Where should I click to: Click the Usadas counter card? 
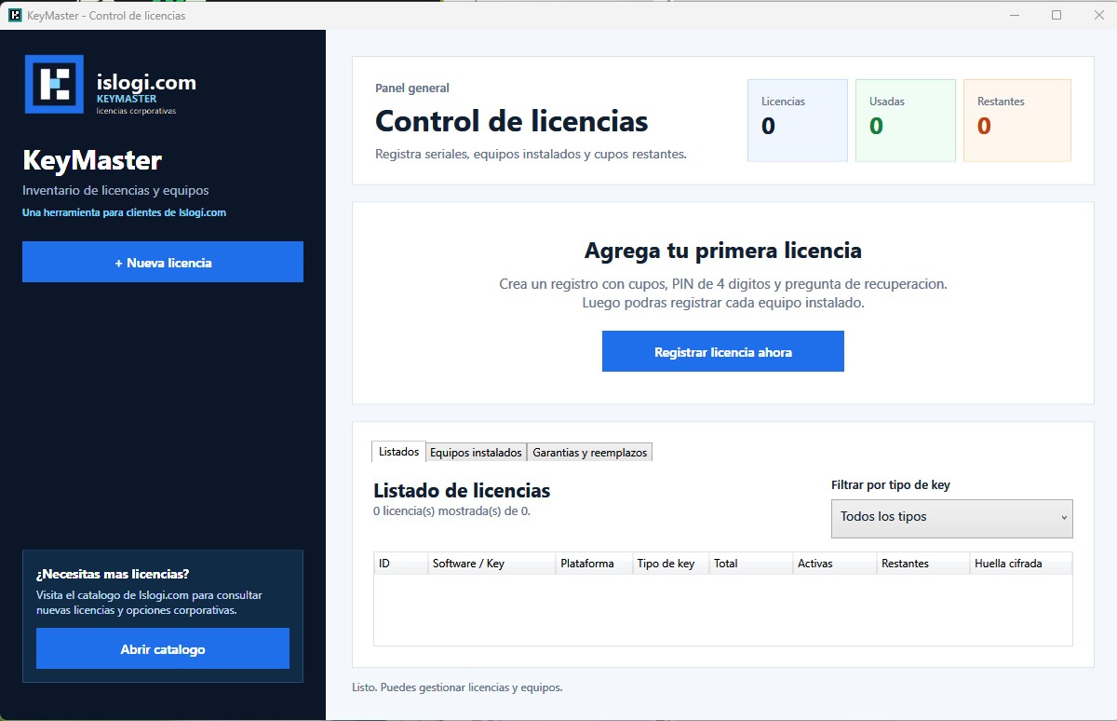point(906,120)
